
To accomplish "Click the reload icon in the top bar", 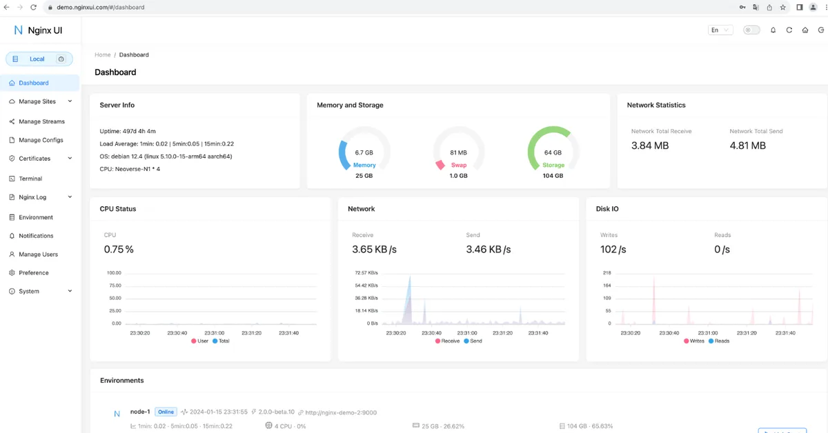I will pos(789,30).
